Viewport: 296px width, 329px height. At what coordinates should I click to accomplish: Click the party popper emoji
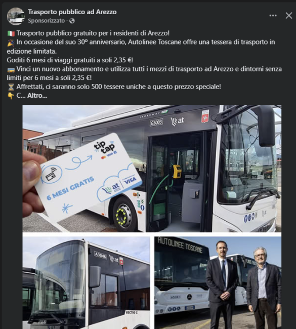point(11,43)
